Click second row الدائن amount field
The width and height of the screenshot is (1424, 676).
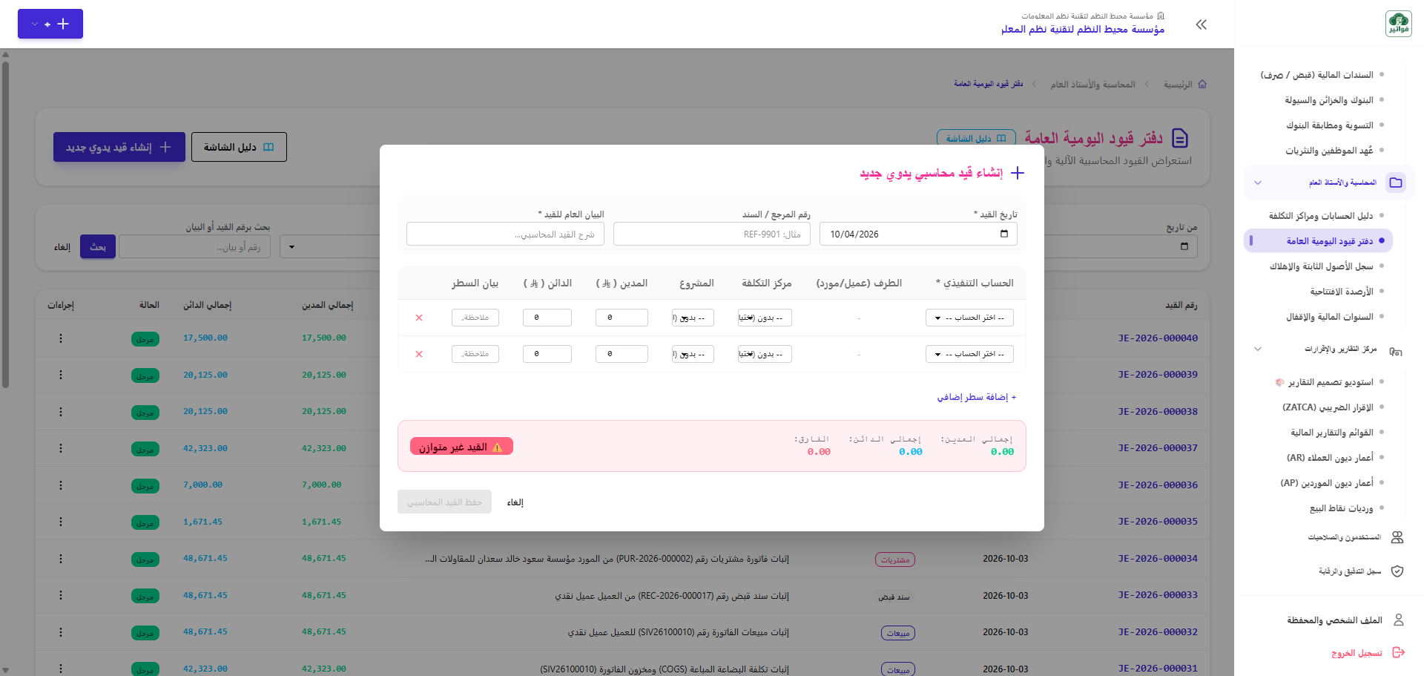coord(547,354)
